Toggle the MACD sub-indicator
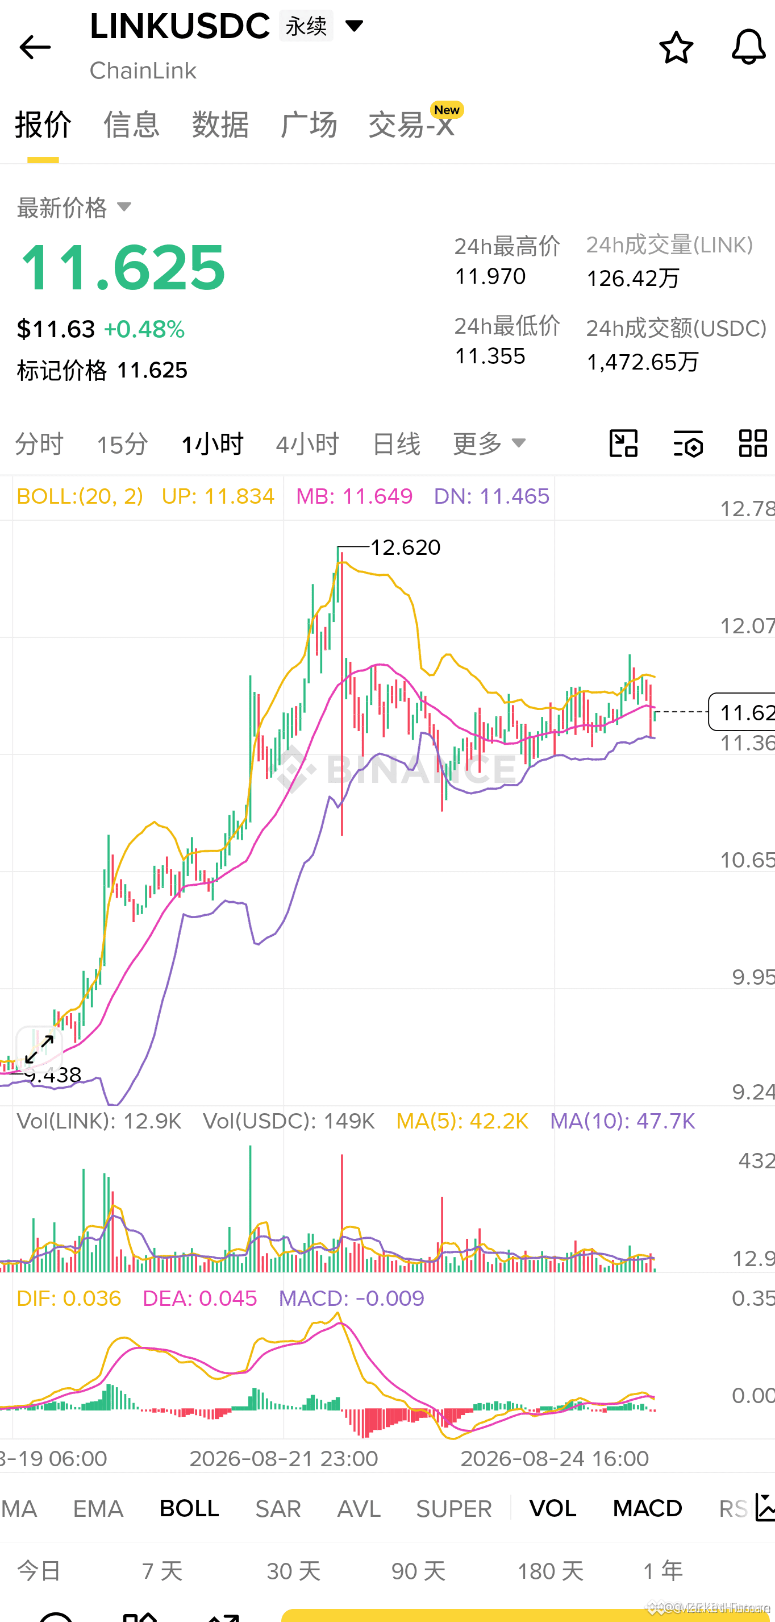The image size is (775, 1622). (x=647, y=1508)
